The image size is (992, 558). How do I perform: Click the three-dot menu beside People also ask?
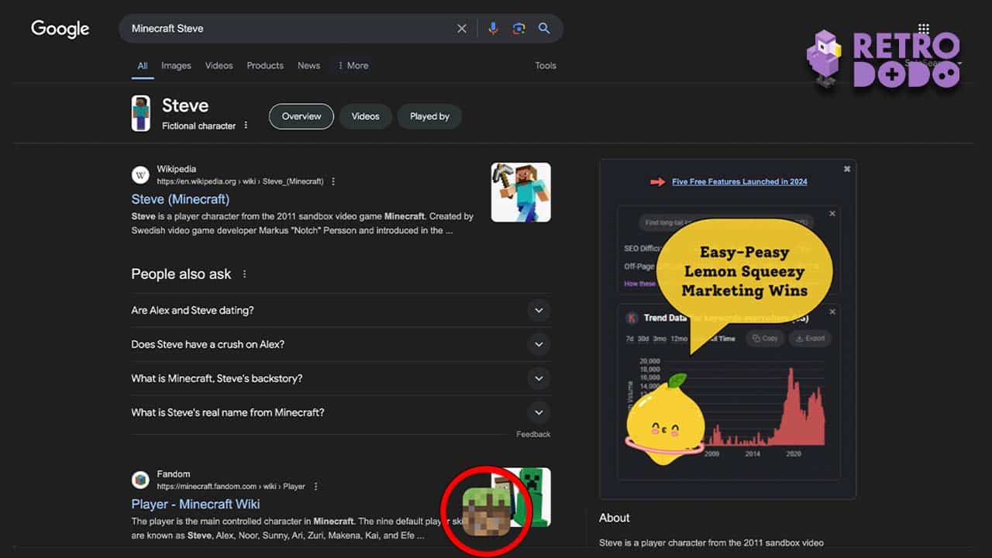(x=245, y=274)
